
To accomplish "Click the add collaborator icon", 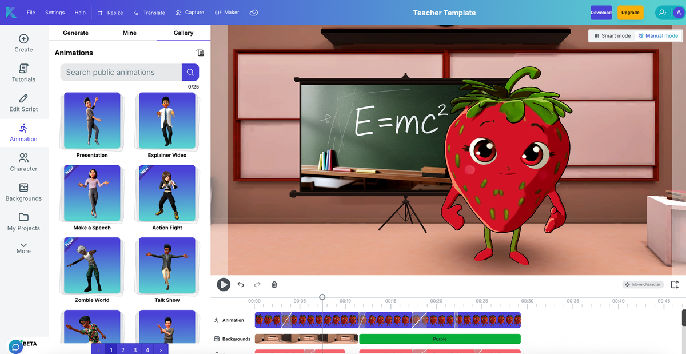I will [x=663, y=13].
